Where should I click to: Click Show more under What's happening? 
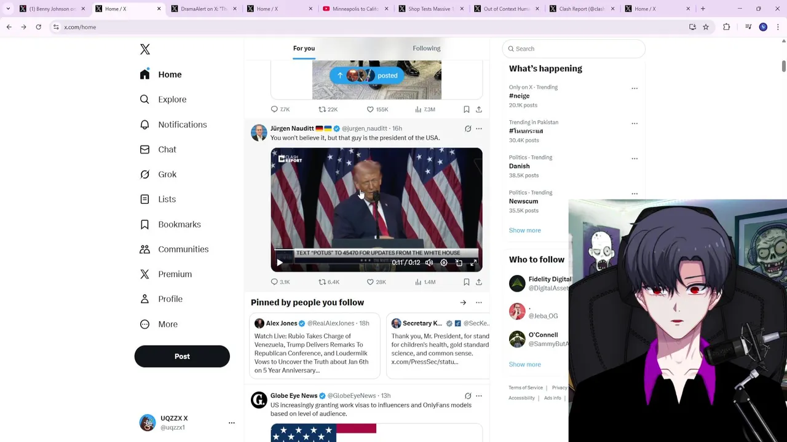[x=524, y=230]
